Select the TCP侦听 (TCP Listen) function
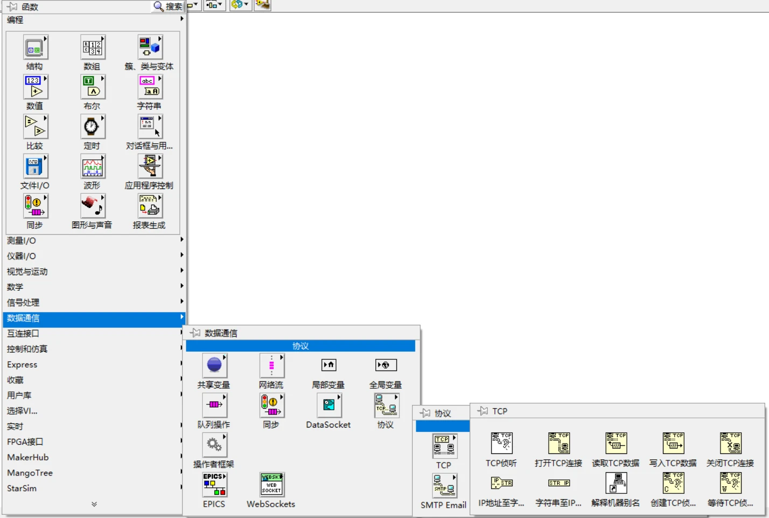 (x=501, y=443)
